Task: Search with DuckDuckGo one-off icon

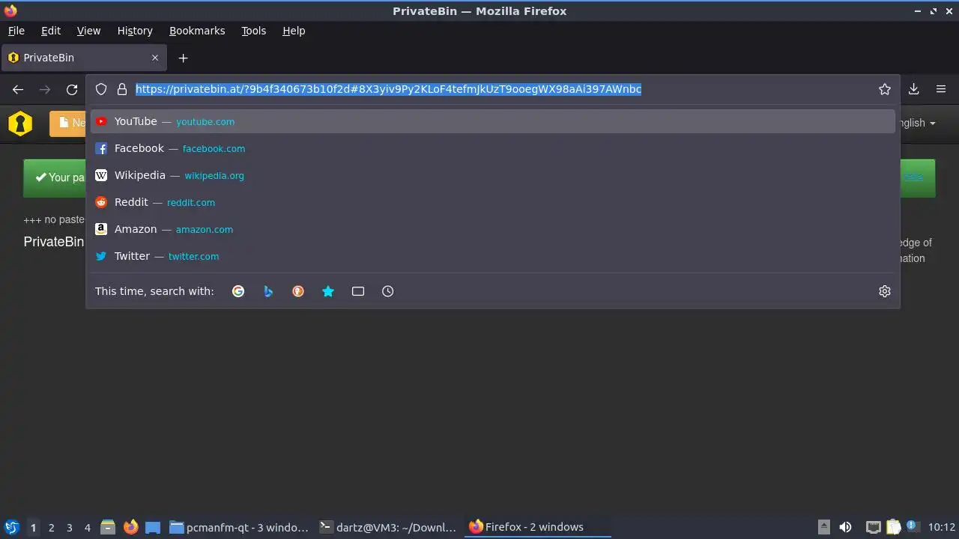Action: tap(298, 291)
